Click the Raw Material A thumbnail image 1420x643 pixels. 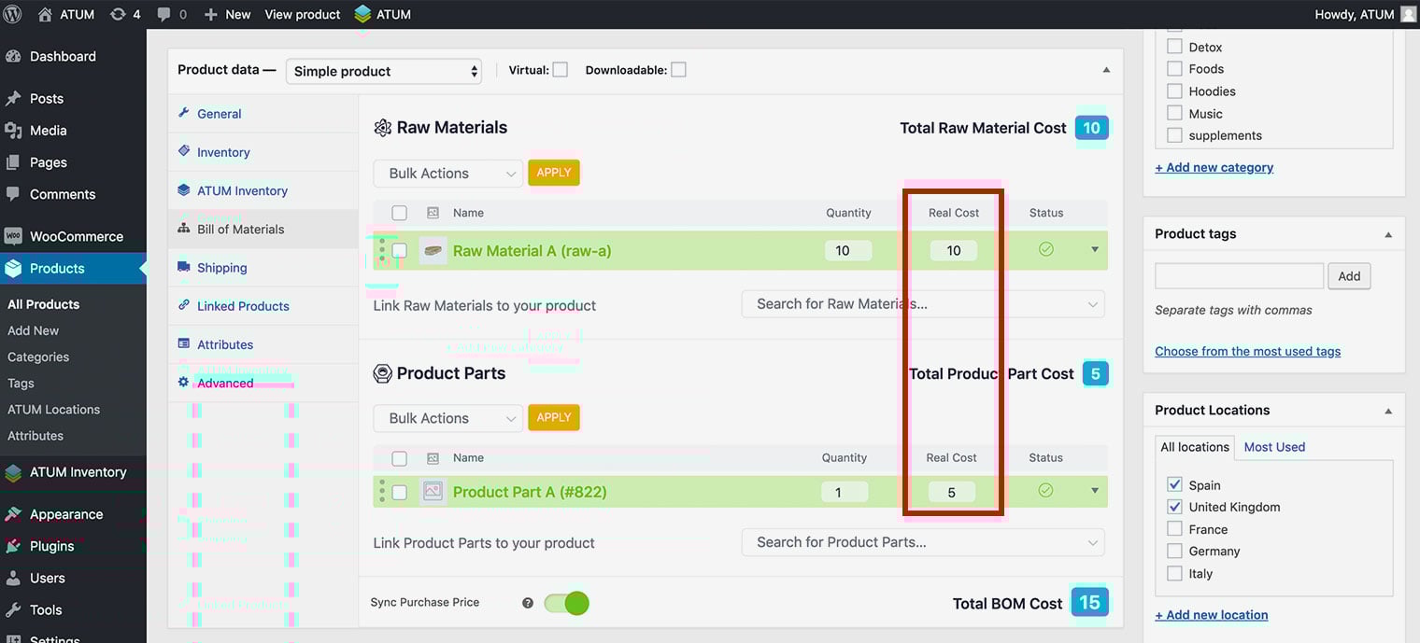click(x=433, y=250)
